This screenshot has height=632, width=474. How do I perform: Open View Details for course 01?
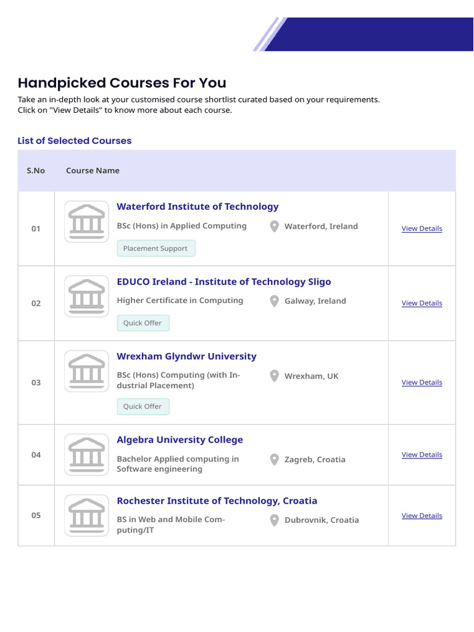pos(422,228)
